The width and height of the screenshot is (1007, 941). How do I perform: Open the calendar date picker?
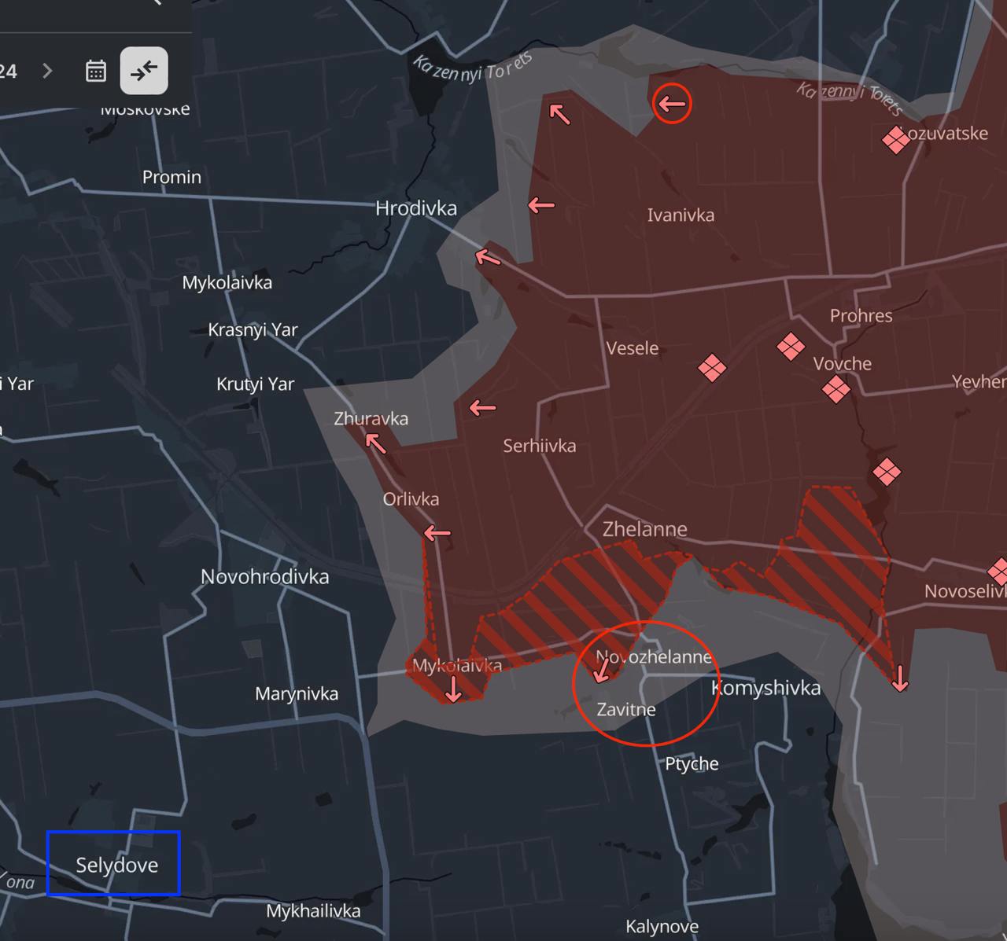click(x=96, y=71)
